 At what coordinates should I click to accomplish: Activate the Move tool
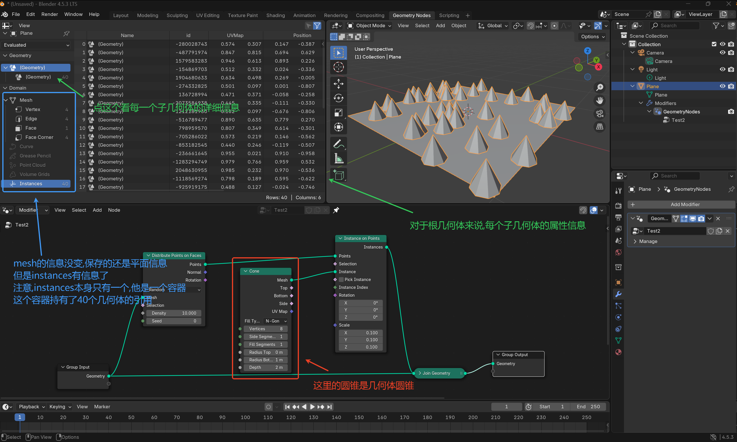(338, 84)
